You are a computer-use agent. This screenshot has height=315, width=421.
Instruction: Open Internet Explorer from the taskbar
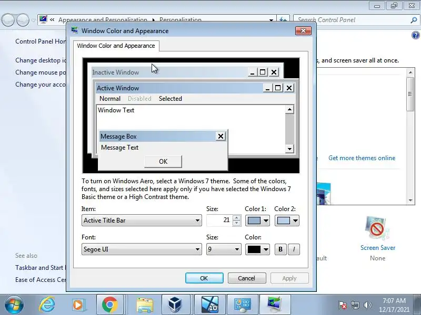[47, 304]
